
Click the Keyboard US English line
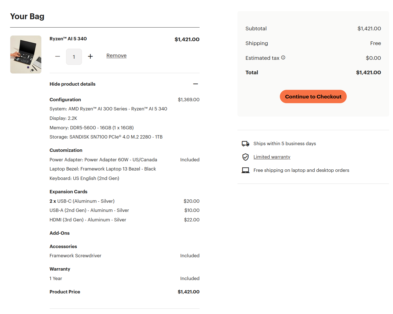(x=84, y=178)
